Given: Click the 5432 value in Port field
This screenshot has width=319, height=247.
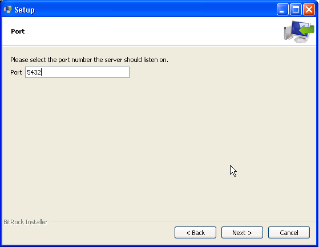Looking at the screenshot, I should coord(34,72).
